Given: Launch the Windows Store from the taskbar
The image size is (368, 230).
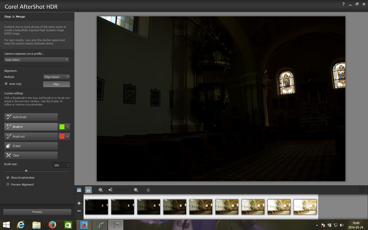Looking at the screenshot, I should [68, 225].
